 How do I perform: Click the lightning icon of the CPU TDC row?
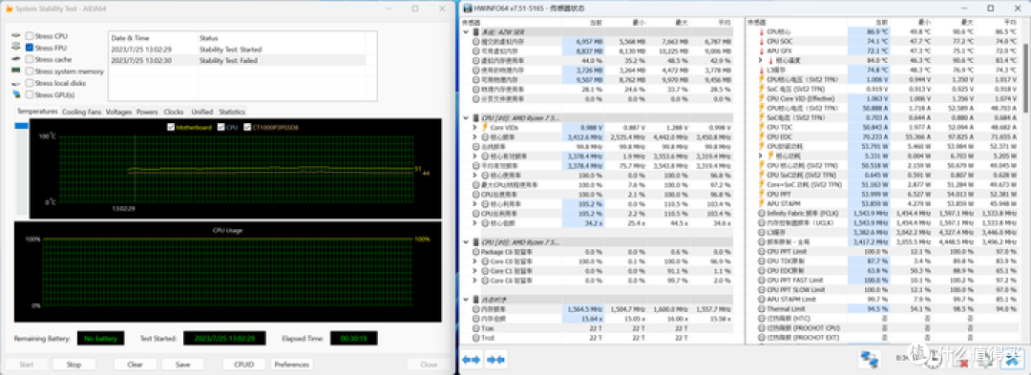[762, 128]
